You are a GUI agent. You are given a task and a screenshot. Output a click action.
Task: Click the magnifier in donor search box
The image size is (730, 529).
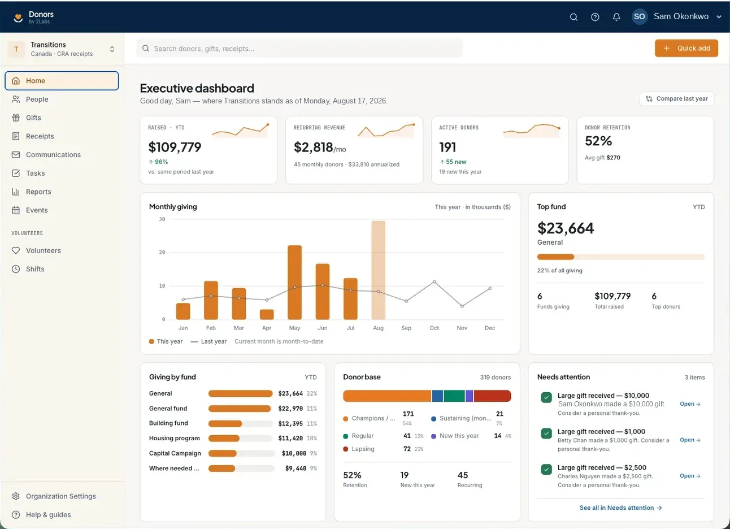pyautogui.click(x=146, y=49)
